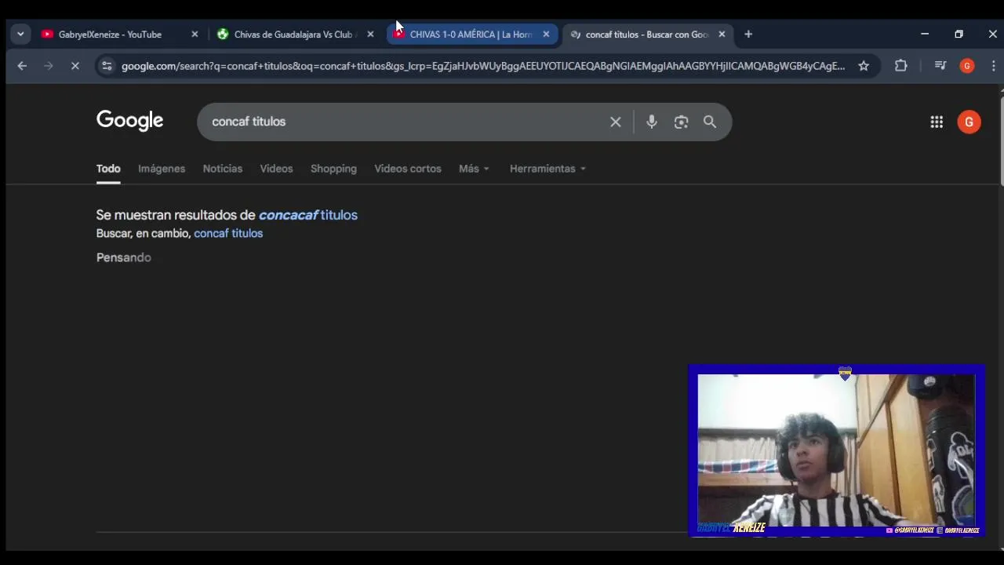Switch to Noticias results

pos(223,169)
